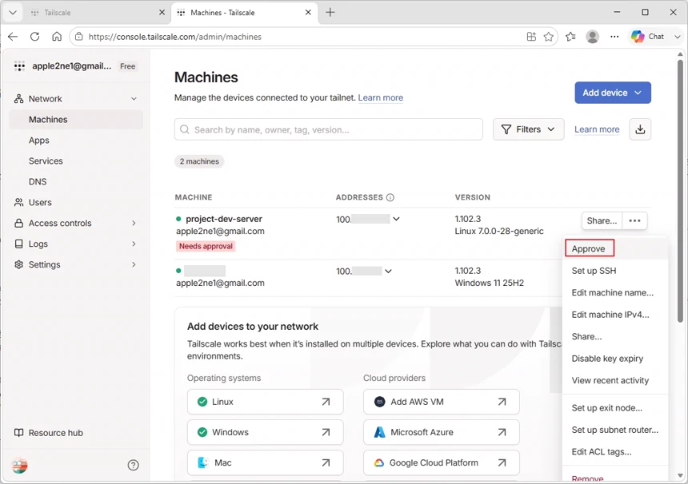This screenshot has width=688, height=484.
Task: Reload the page with refresh icon
Action: [34, 37]
